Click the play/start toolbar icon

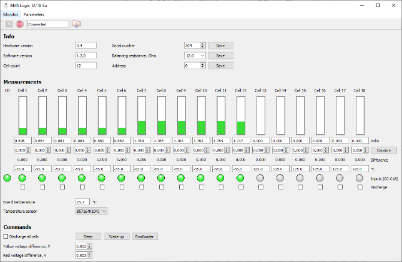click(9, 24)
